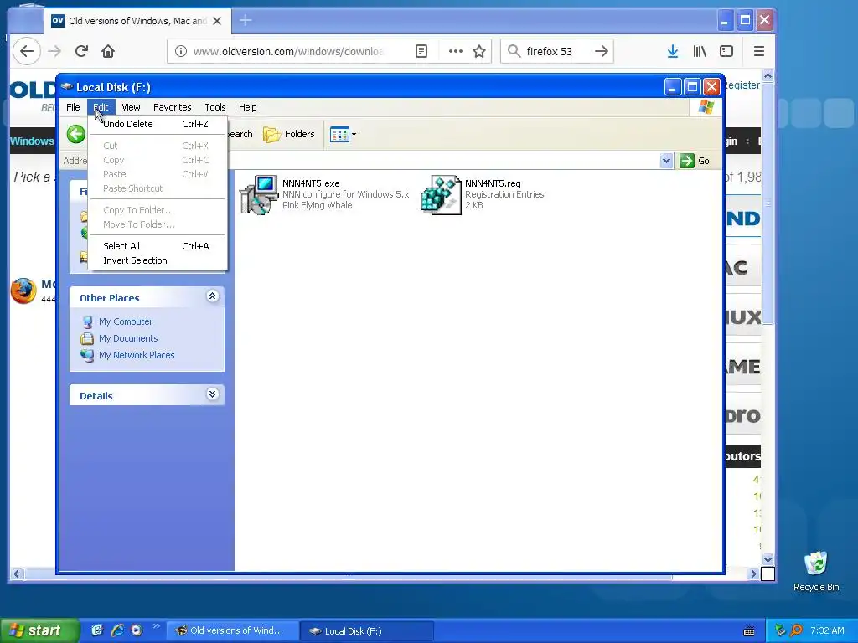Close the Old versions tab
Viewport: 858px width, 643px height.
217,21
